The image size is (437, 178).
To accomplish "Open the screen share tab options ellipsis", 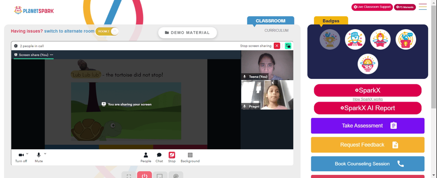I will [51, 55].
